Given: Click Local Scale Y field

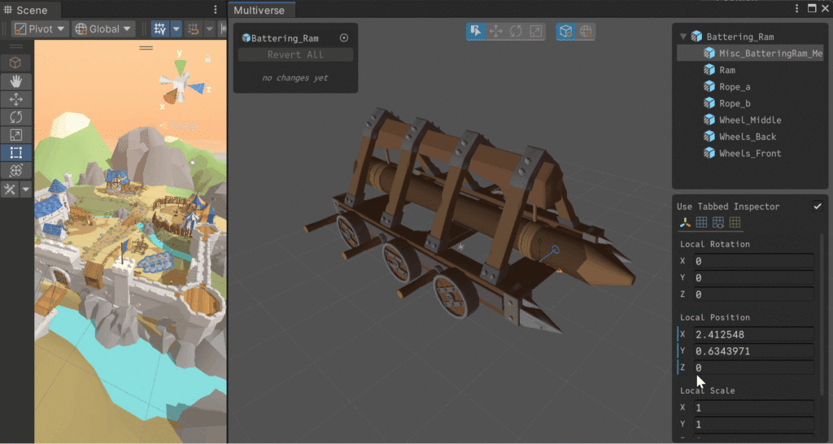Looking at the screenshot, I should tap(753, 424).
